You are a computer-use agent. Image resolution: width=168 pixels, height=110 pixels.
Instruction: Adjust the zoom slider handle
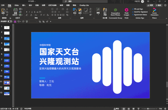point(148,109)
